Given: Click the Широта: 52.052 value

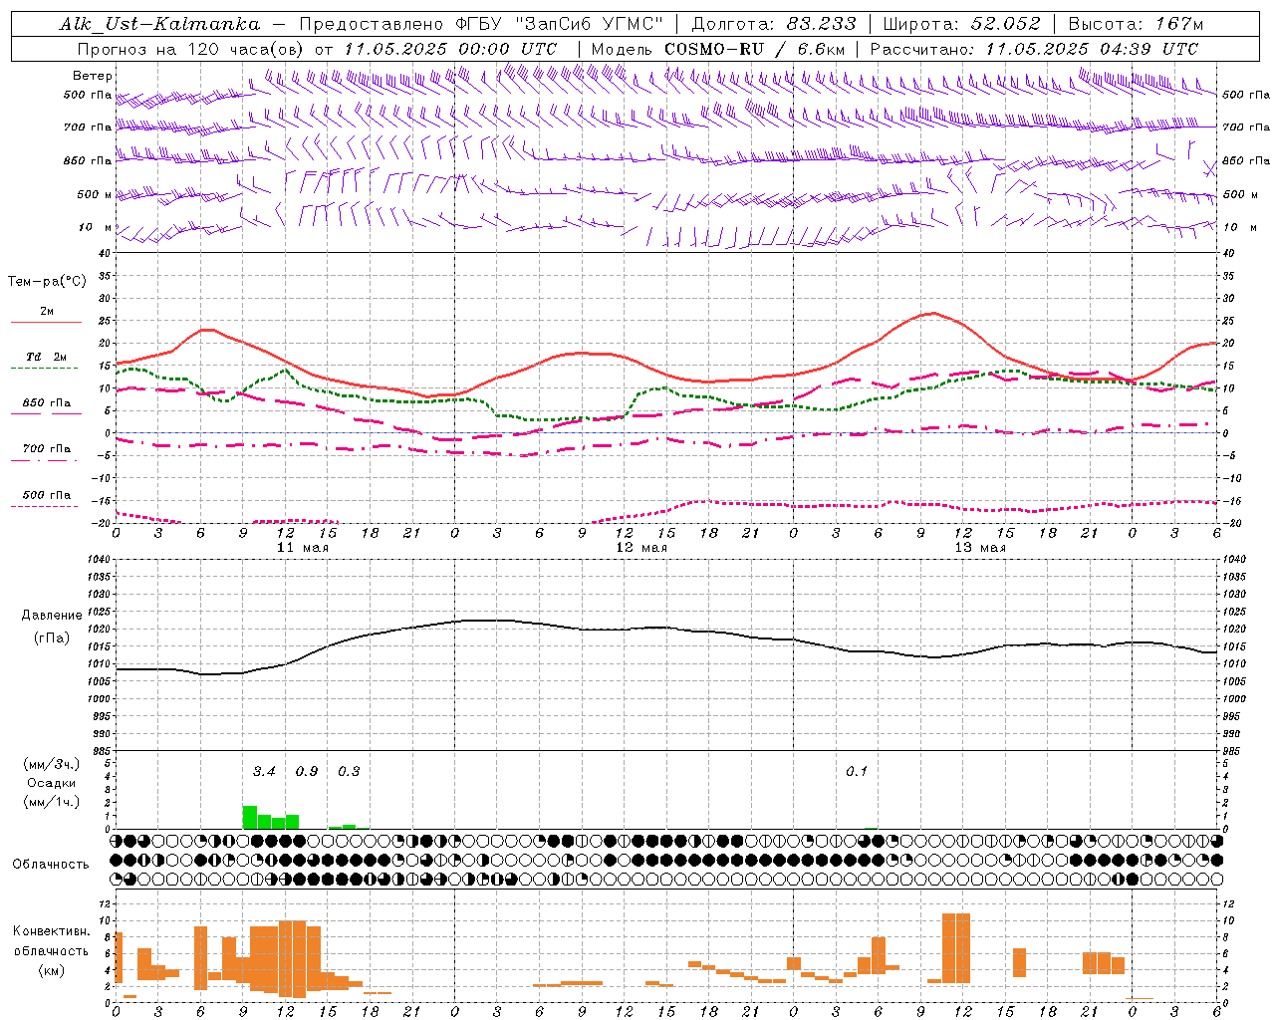Looking at the screenshot, I should pyautogui.click(x=962, y=24).
